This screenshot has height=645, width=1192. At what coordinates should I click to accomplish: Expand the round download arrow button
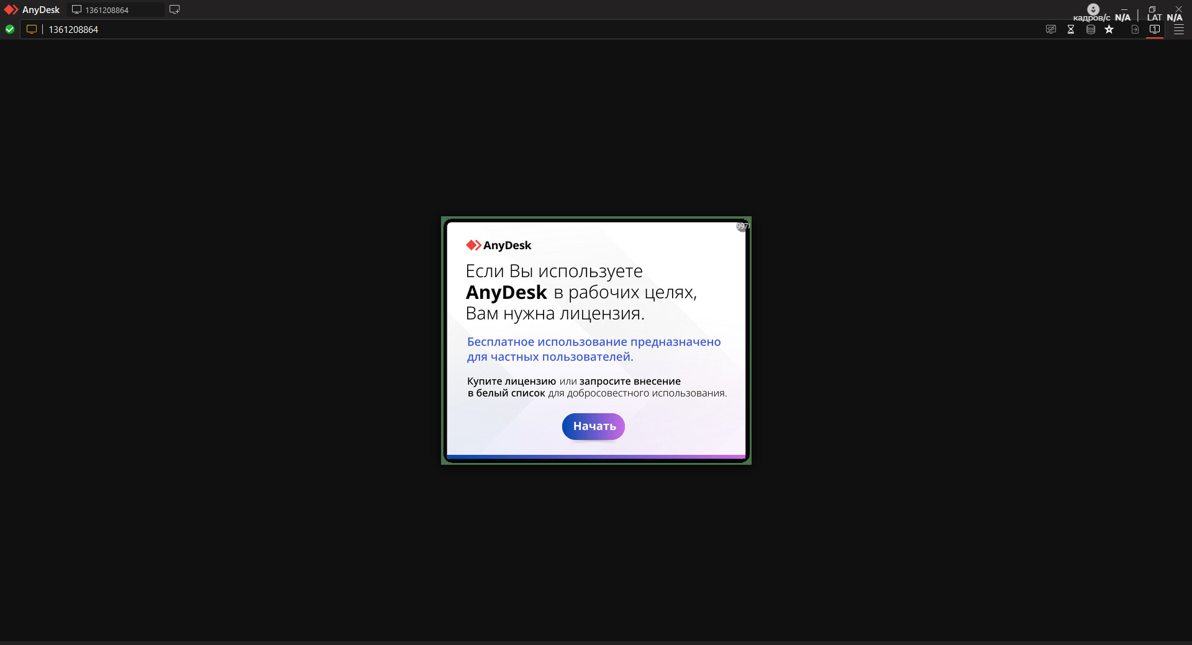(1093, 9)
